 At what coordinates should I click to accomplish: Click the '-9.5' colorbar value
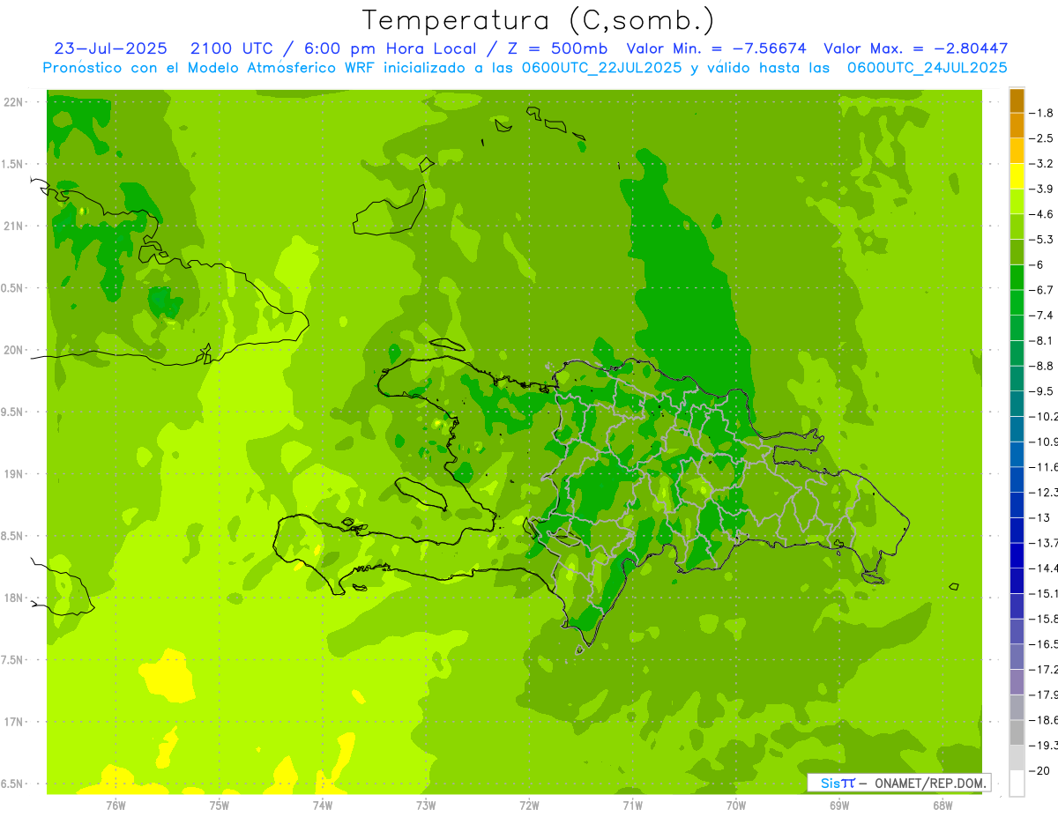(x=1043, y=391)
